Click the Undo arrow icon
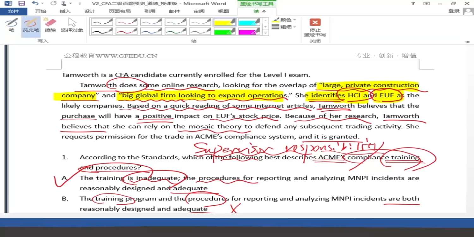 tap(35, 3)
